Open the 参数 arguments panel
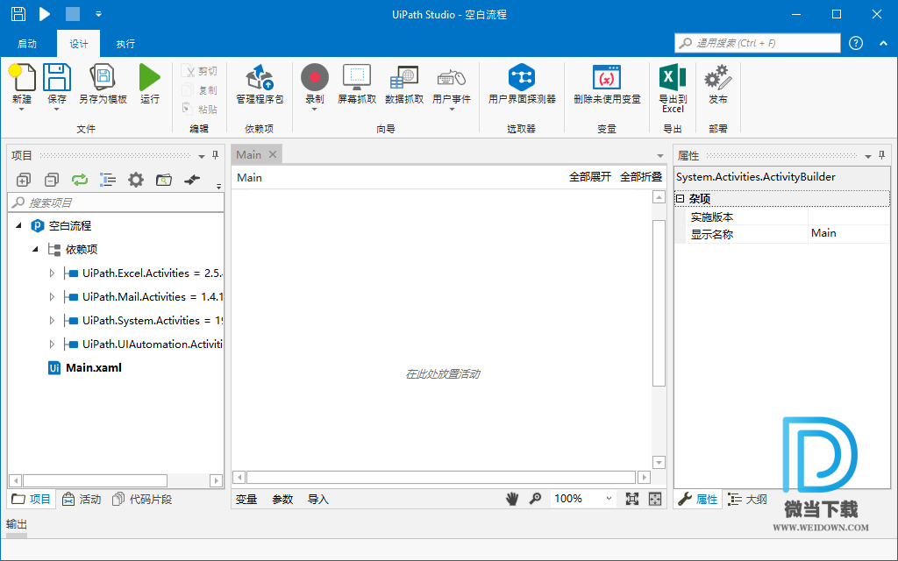Image resolution: width=898 pixels, height=561 pixels. click(x=282, y=499)
